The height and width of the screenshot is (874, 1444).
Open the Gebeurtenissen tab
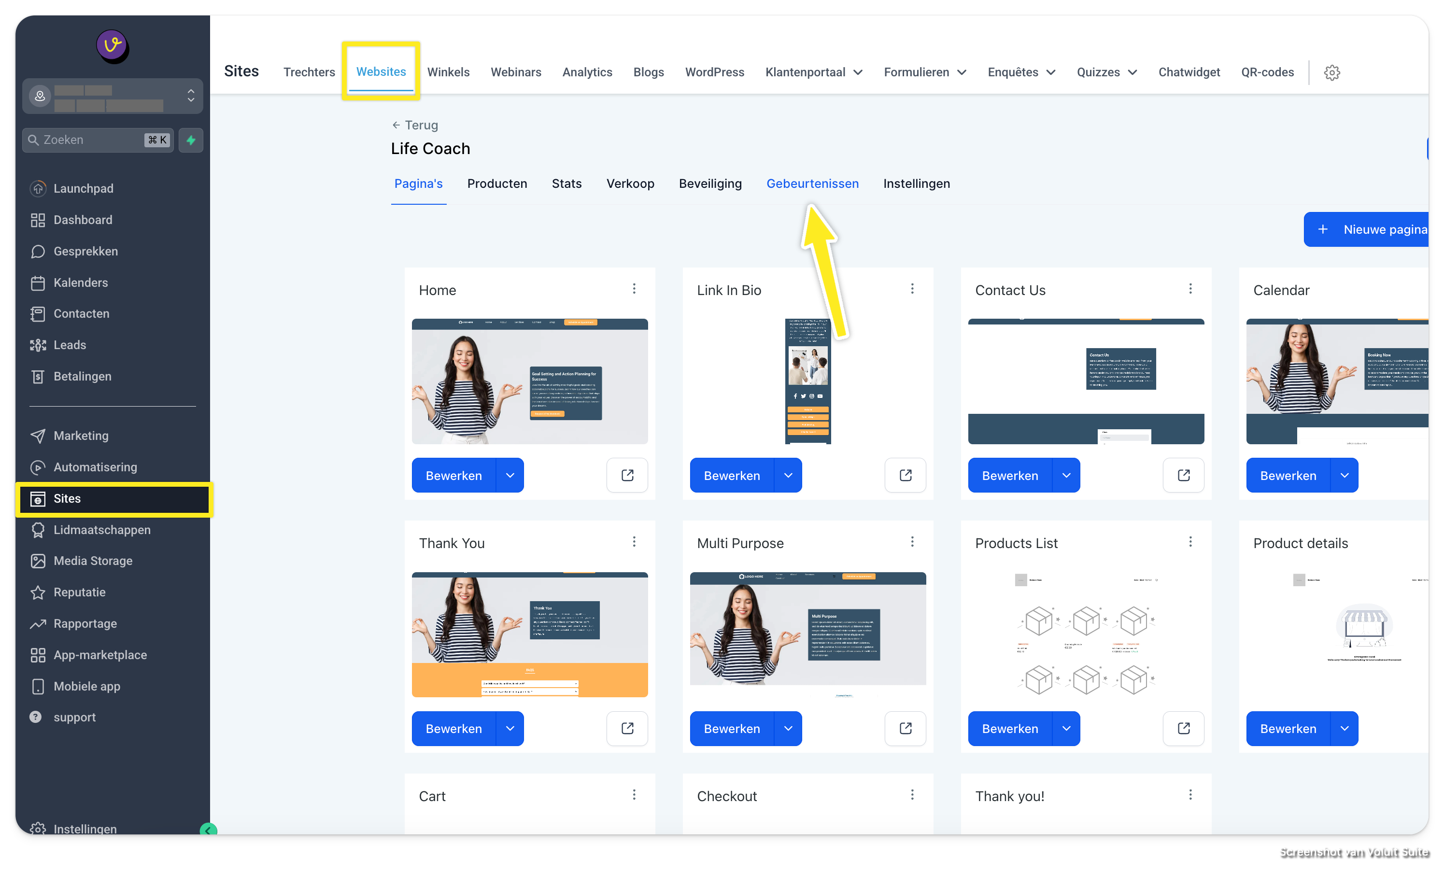pos(812,183)
